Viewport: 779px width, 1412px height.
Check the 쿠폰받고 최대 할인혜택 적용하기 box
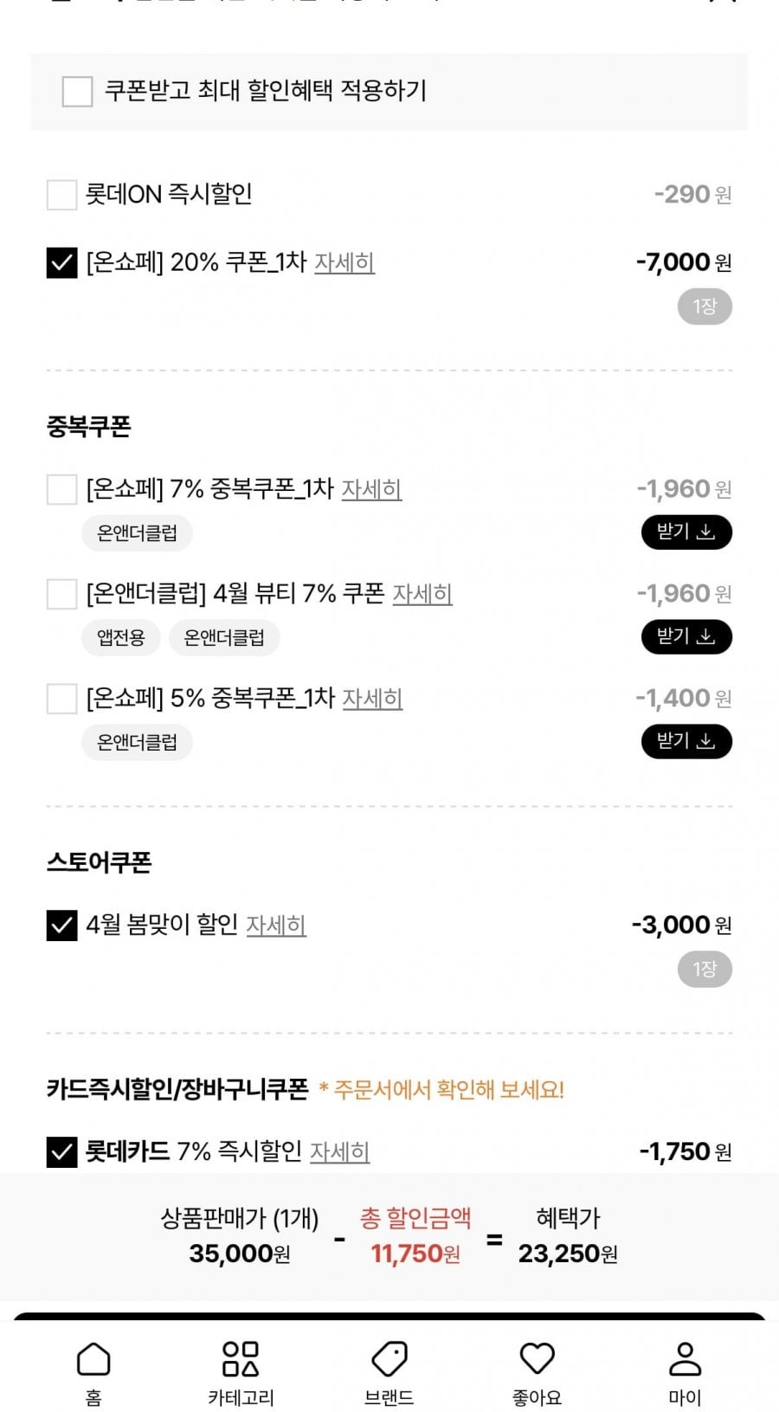[x=77, y=91]
